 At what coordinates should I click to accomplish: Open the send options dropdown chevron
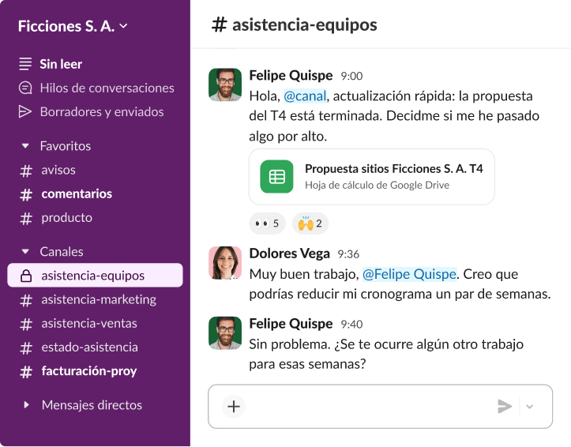point(529,407)
